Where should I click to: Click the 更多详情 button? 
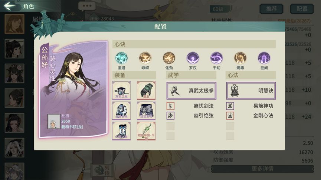[x=262, y=169]
